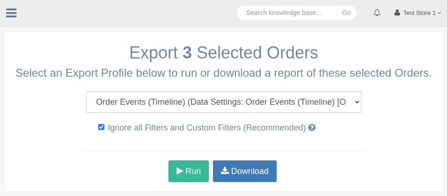Click the 'Select an Export Profile' instruction text
This screenshot has height=196, width=447.
pyautogui.click(x=223, y=73)
